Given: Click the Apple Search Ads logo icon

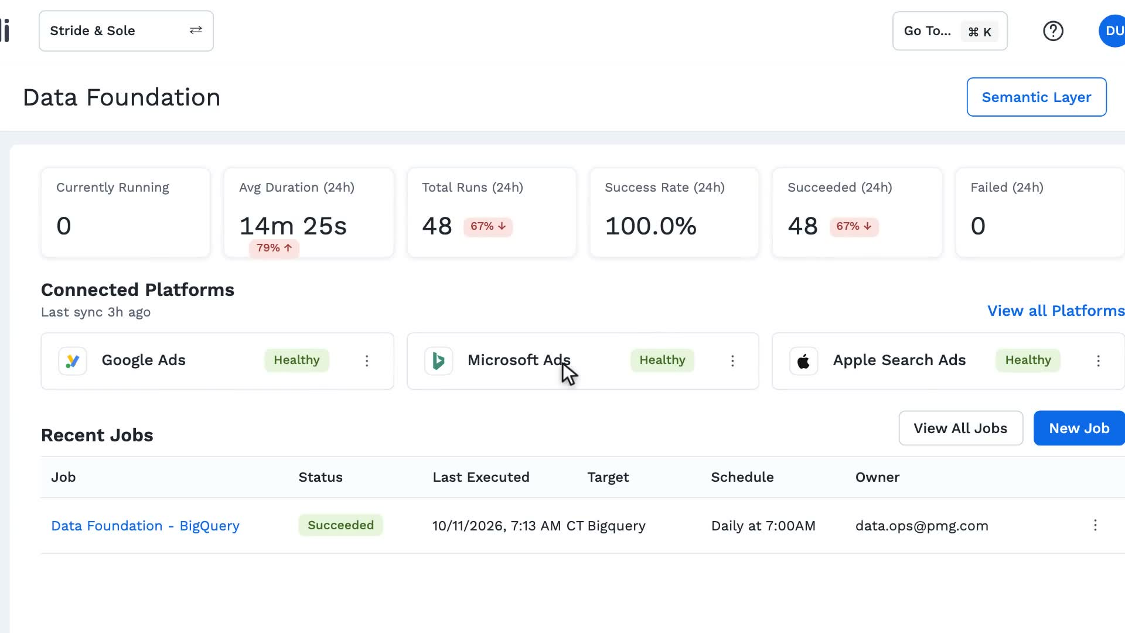Looking at the screenshot, I should (x=804, y=361).
